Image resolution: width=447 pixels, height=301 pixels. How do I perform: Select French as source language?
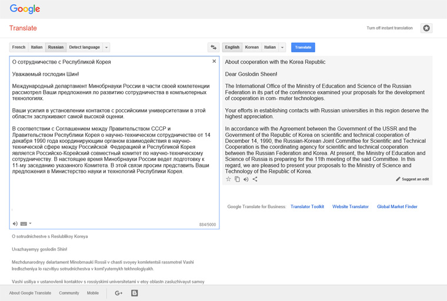19,47
